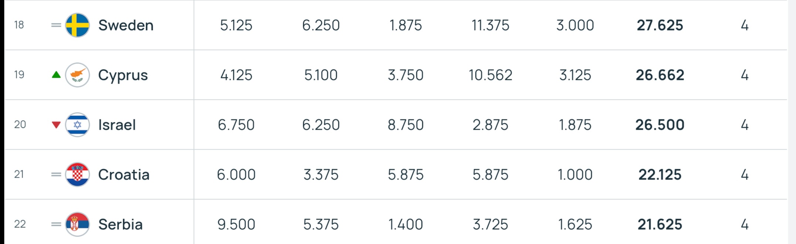Select Cyprus total score 26.662
The height and width of the screenshot is (244, 796).
[x=660, y=75]
